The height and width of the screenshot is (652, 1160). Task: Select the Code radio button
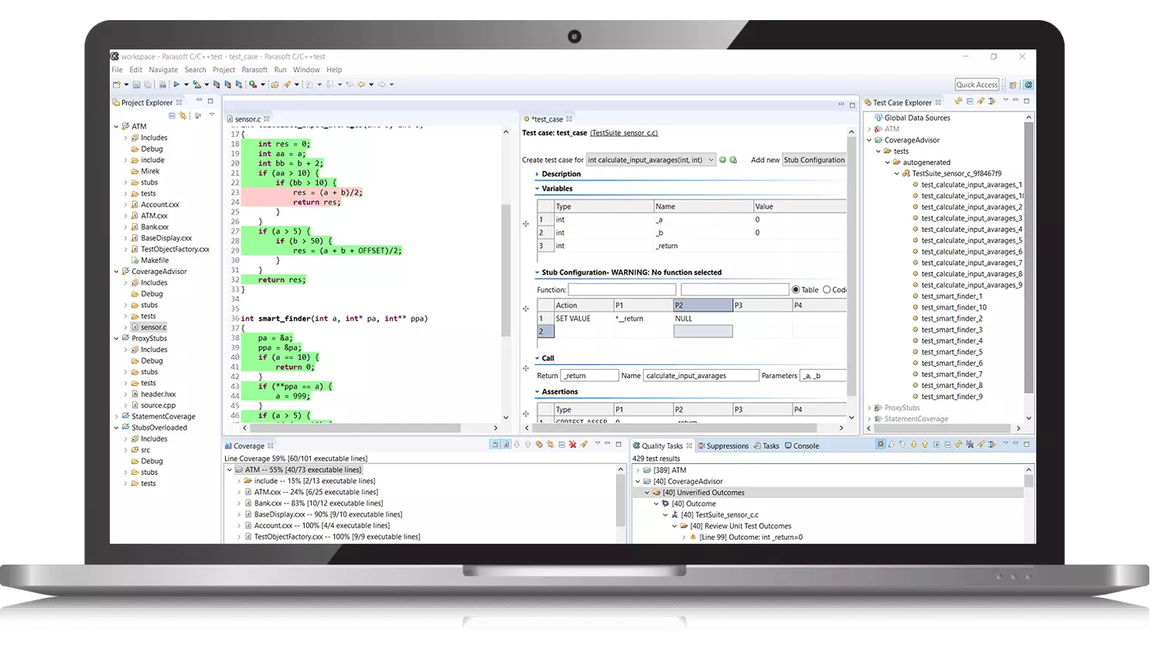tap(827, 290)
